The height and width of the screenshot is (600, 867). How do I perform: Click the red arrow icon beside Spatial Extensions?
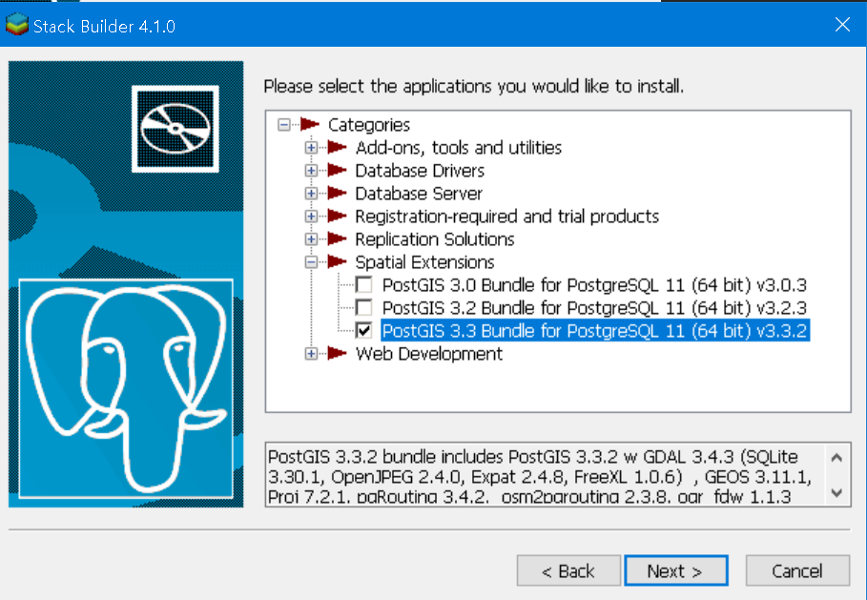[x=338, y=261]
